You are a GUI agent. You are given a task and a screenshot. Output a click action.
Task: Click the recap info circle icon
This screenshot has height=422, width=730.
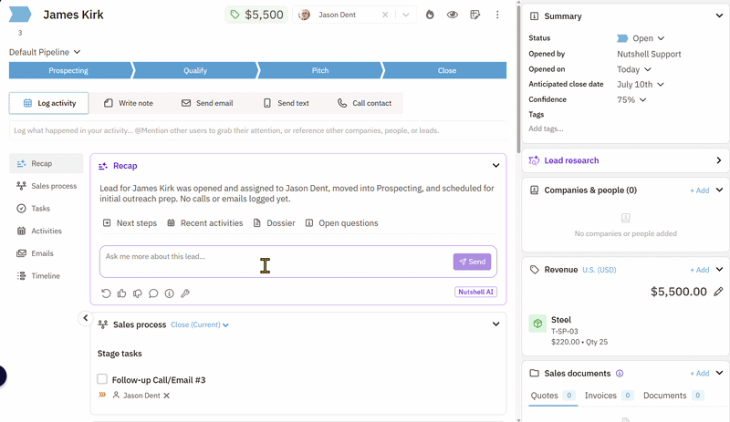(x=170, y=293)
